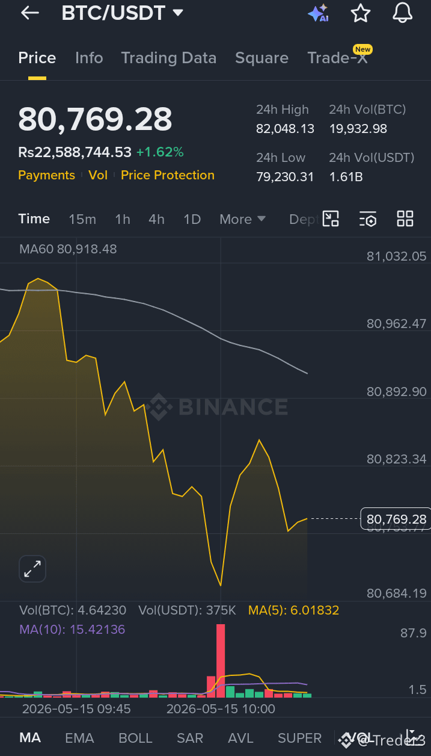Switch to the Price tab
This screenshot has height=756, width=431.
[x=37, y=58]
